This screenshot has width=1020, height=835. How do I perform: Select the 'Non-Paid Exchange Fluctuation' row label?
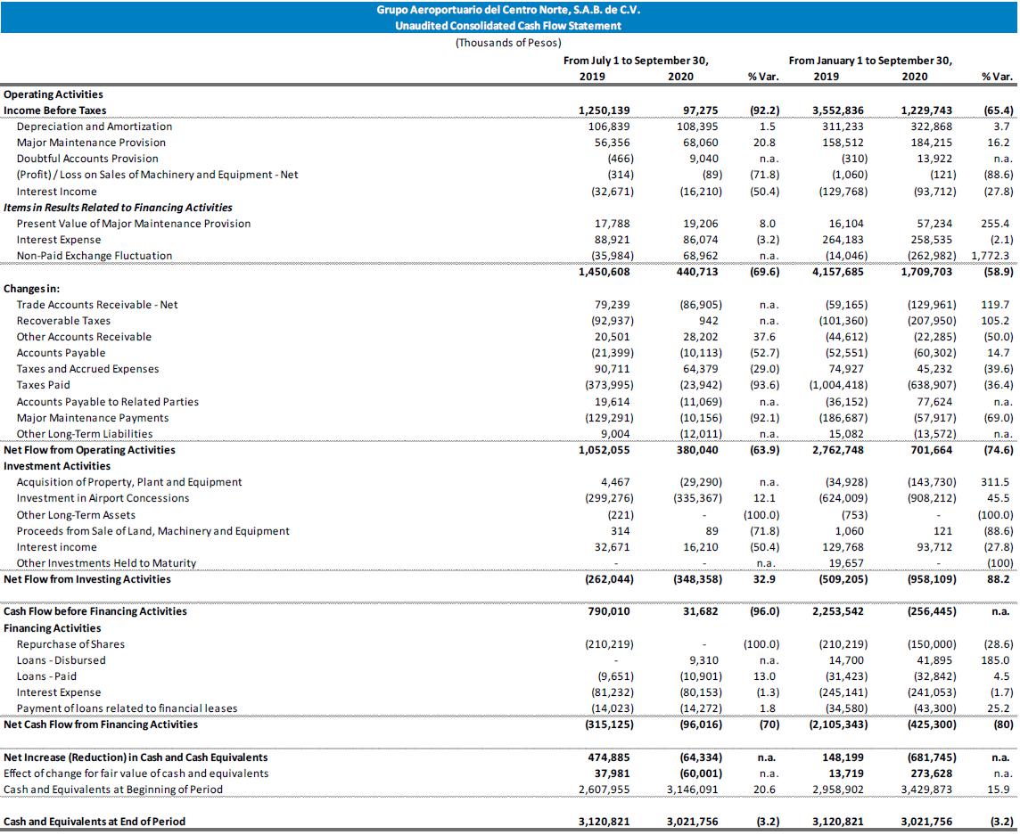(94, 256)
